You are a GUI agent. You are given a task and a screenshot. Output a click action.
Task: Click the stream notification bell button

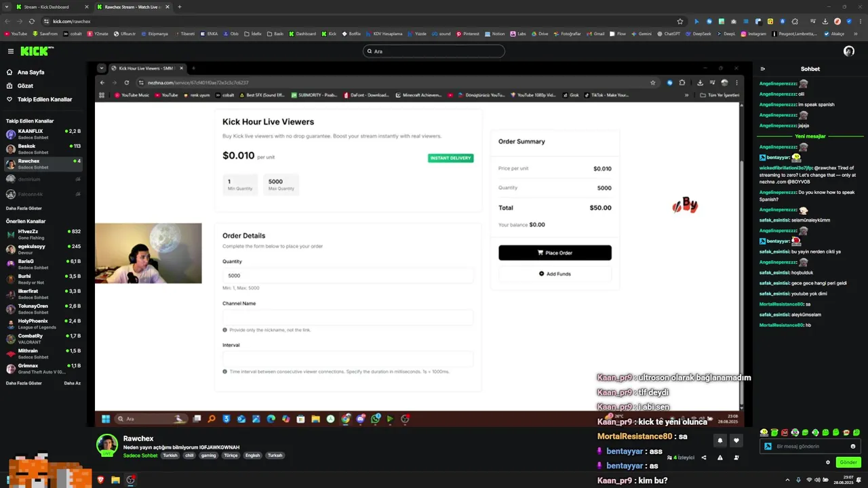720,441
